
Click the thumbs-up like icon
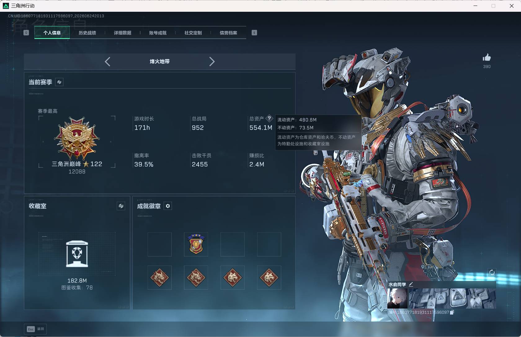click(x=487, y=58)
